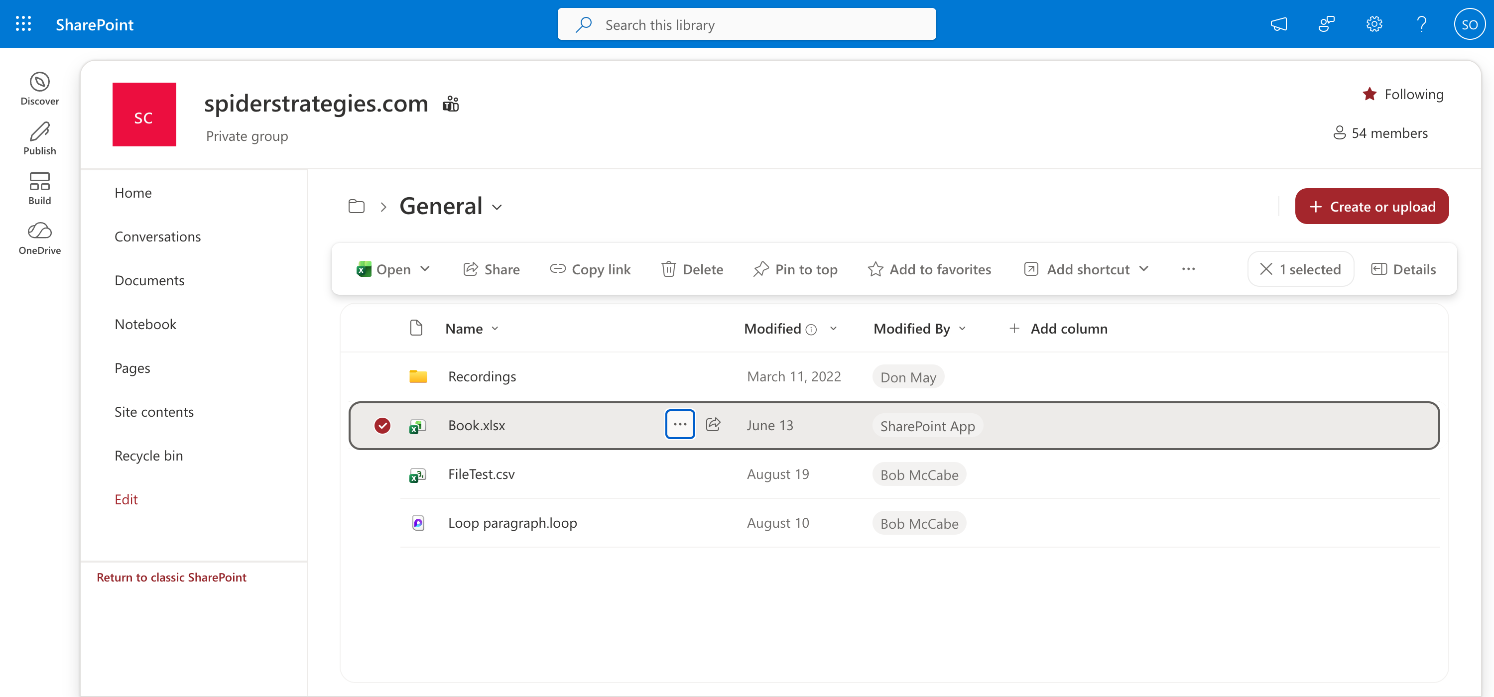Open Publish in the left rail
The height and width of the screenshot is (697, 1494).
[39, 138]
